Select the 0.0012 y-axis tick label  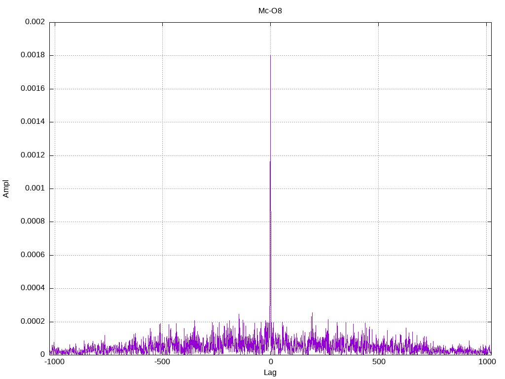pos(33,155)
